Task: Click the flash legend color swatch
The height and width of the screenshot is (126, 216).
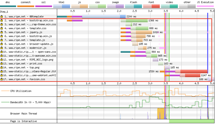Action: pyautogui.click(x=134, y=6)
